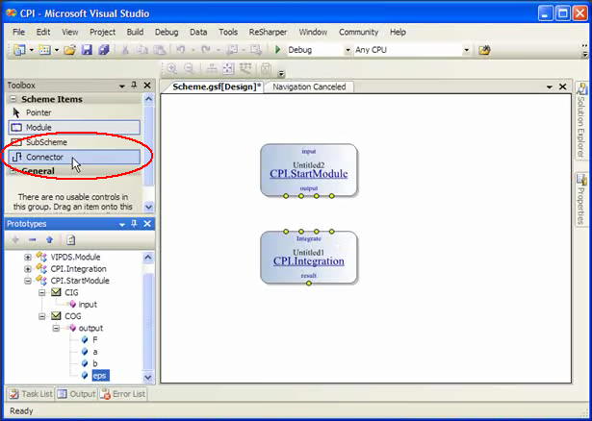Select the Module item in Toolbox
The height and width of the screenshot is (421, 592).
pos(74,128)
